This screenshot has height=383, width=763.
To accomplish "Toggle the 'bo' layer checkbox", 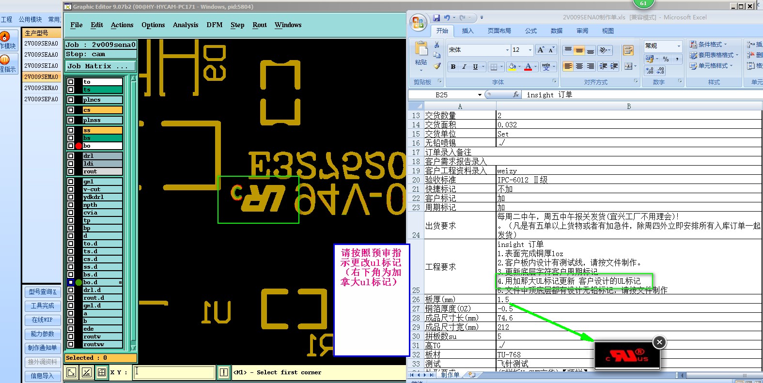I will tap(71, 146).
